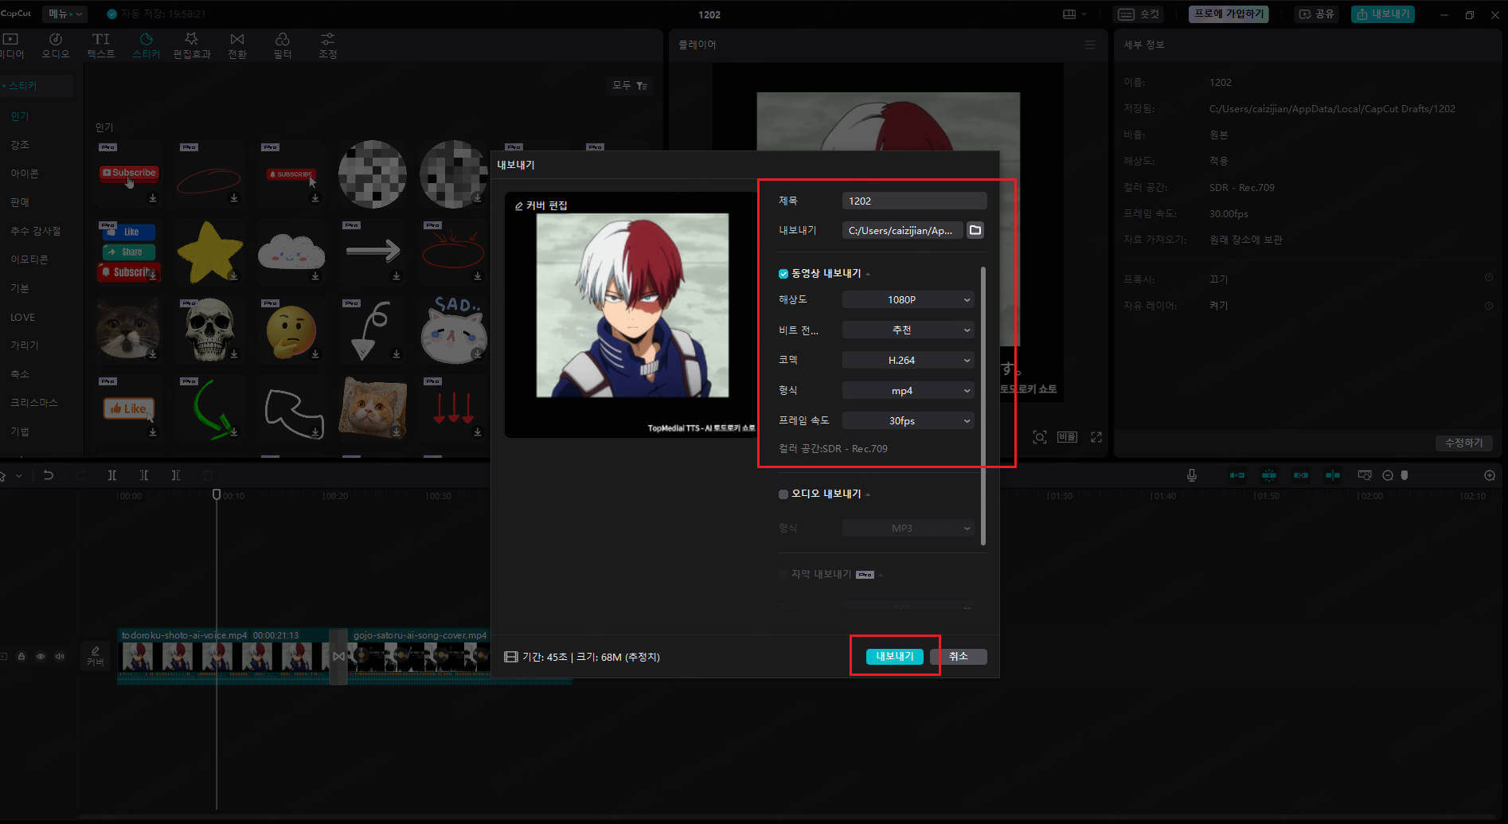Select the LOVE sticker category
The height and width of the screenshot is (824, 1508).
[x=22, y=317]
